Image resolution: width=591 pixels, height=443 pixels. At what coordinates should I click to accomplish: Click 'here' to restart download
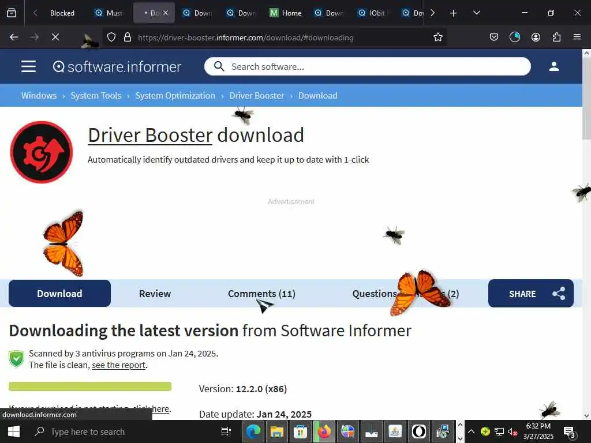(x=160, y=409)
